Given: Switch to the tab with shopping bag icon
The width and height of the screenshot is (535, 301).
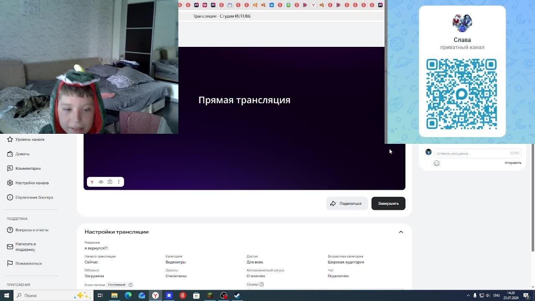Looking at the screenshot, I should click(230, 5).
